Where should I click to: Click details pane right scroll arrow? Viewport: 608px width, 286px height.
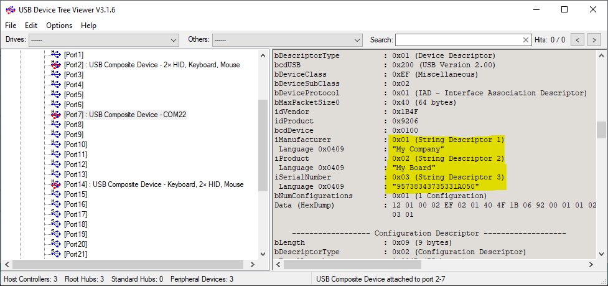pos(591,264)
